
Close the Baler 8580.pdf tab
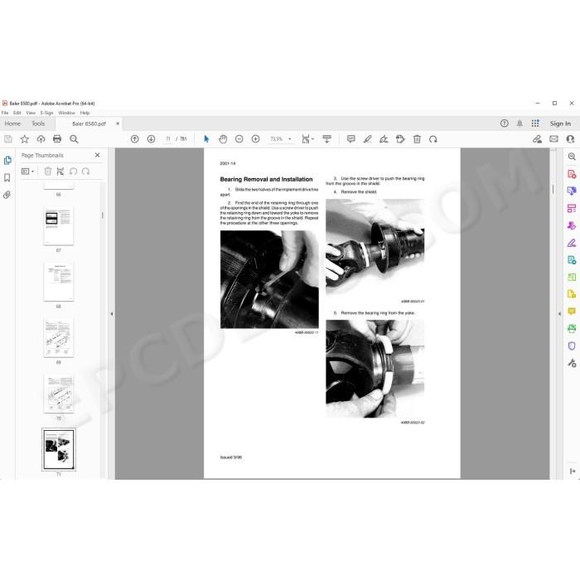118,123
